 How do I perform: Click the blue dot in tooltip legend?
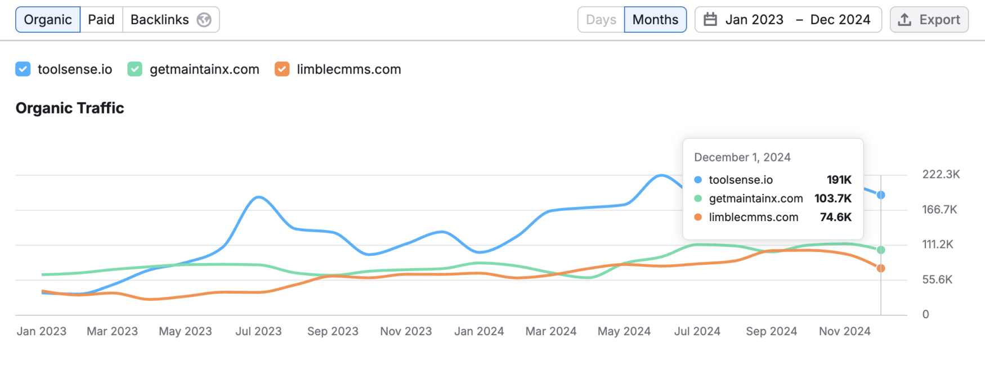[698, 180]
